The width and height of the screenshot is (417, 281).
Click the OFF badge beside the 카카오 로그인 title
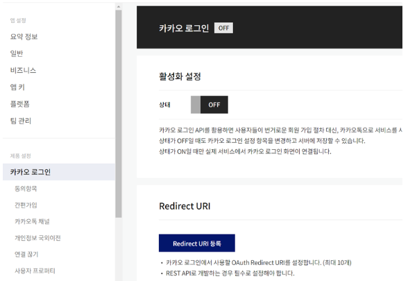click(x=223, y=28)
